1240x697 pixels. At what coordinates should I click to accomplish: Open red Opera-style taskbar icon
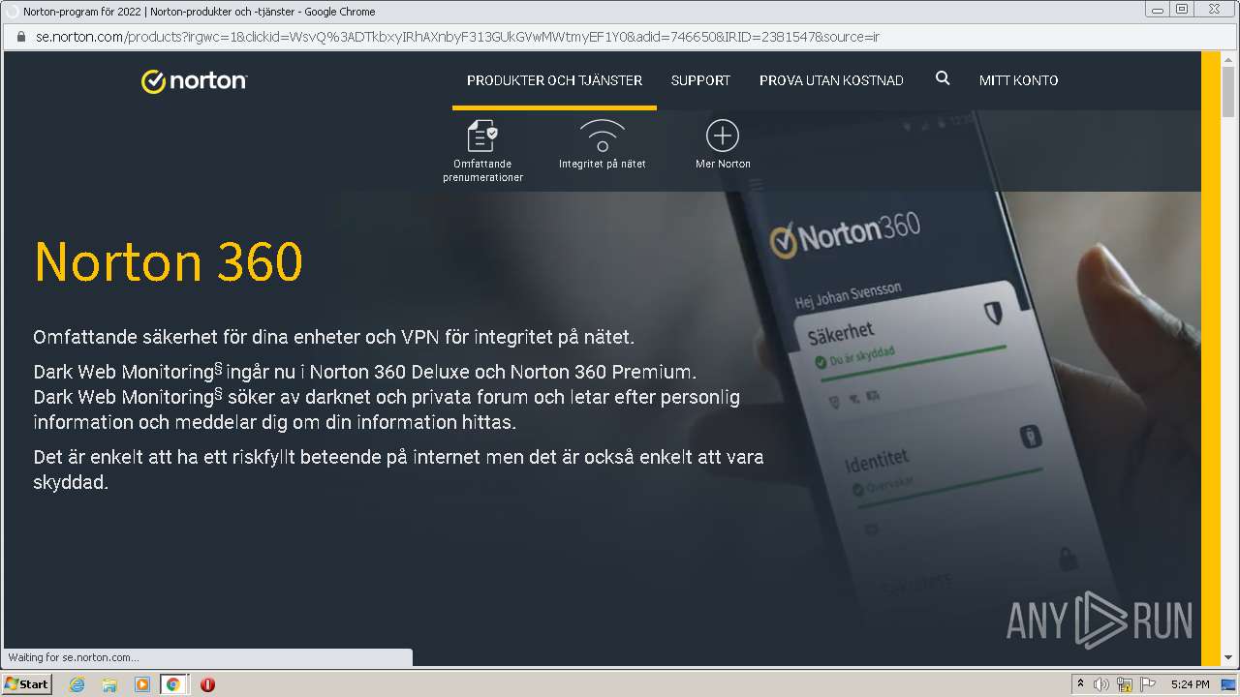[207, 684]
